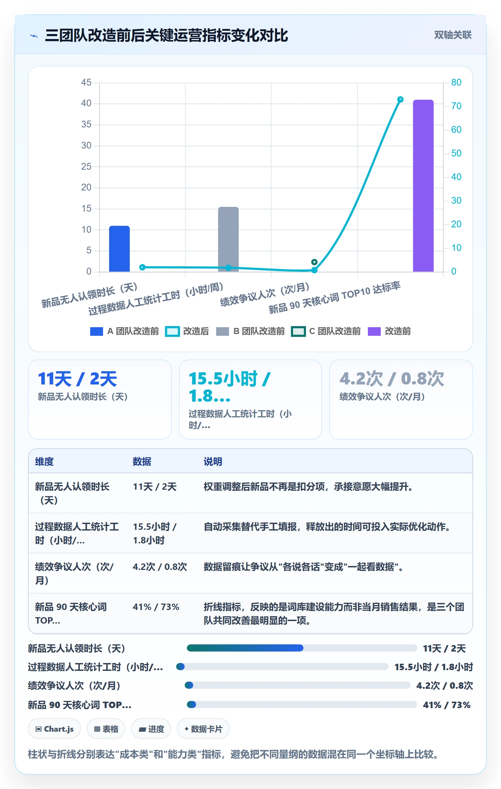The image size is (501, 789).
Task: Select the 41% / 73% table cell
Action: pos(156,607)
